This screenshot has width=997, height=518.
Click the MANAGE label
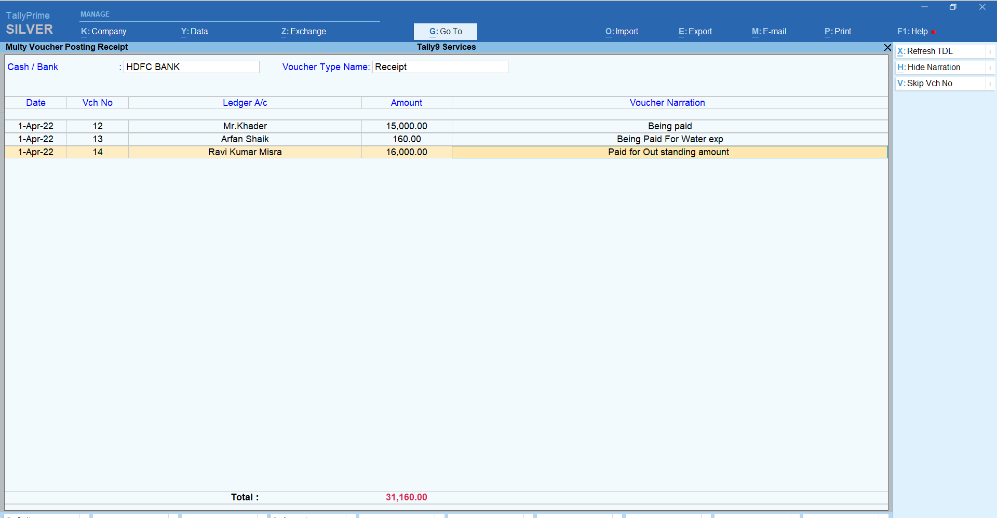pyautogui.click(x=95, y=14)
